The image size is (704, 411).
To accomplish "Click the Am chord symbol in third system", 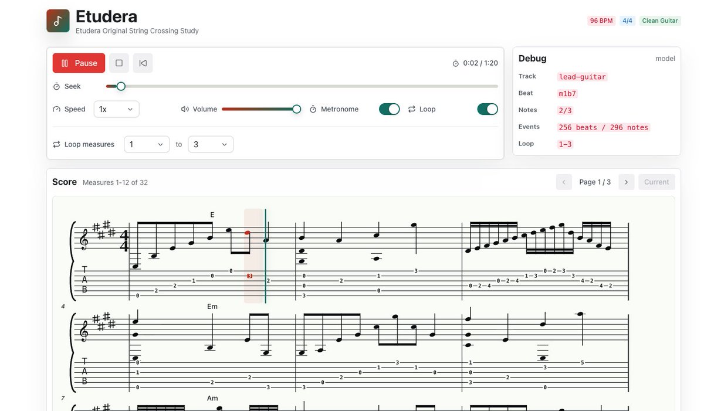I will pos(212,398).
